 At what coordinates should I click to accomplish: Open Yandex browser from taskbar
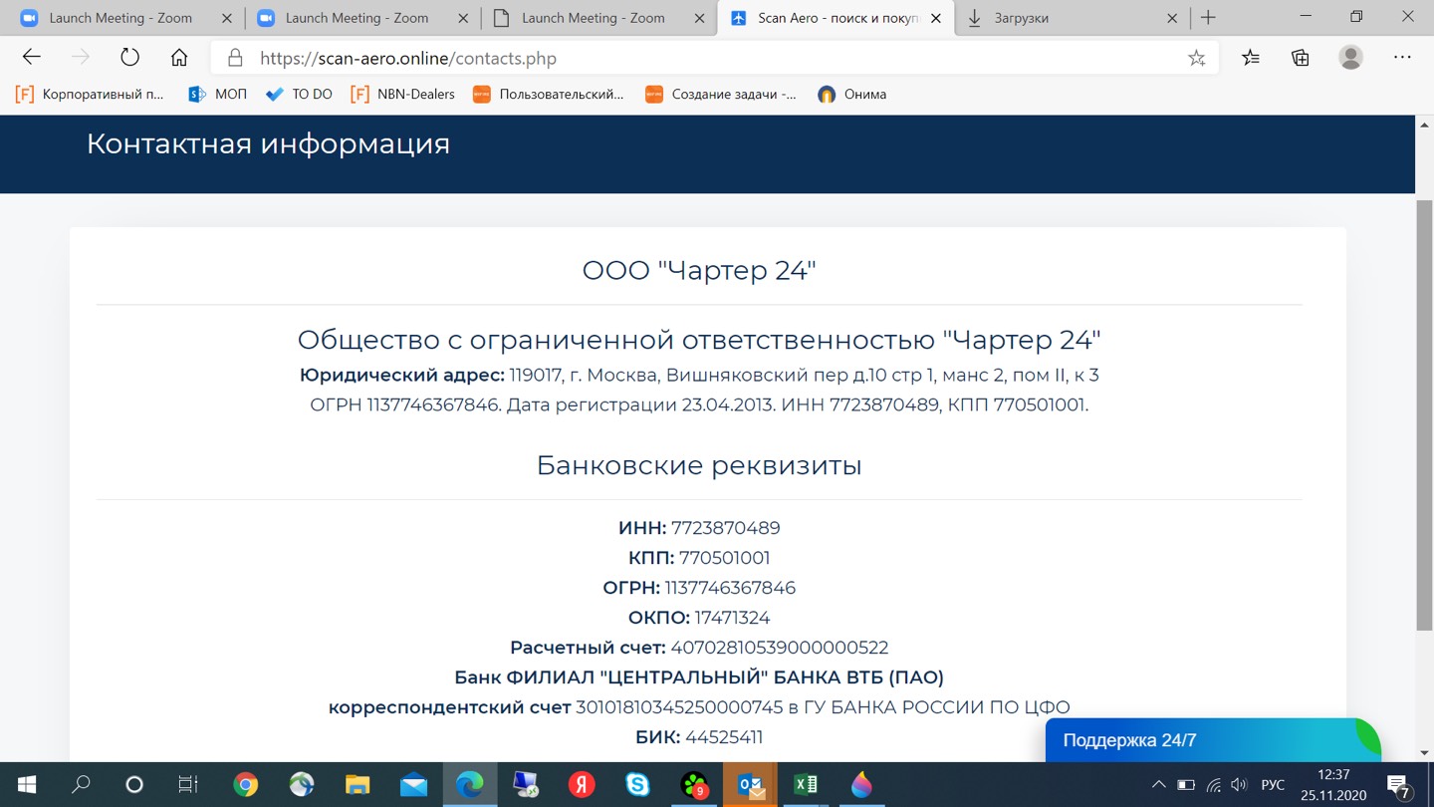point(582,785)
